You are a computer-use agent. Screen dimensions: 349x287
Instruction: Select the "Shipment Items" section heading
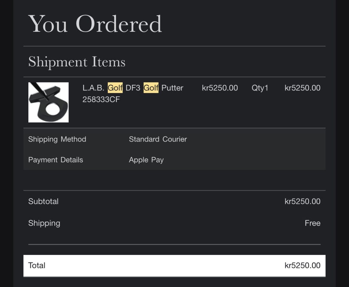click(x=77, y=62)
